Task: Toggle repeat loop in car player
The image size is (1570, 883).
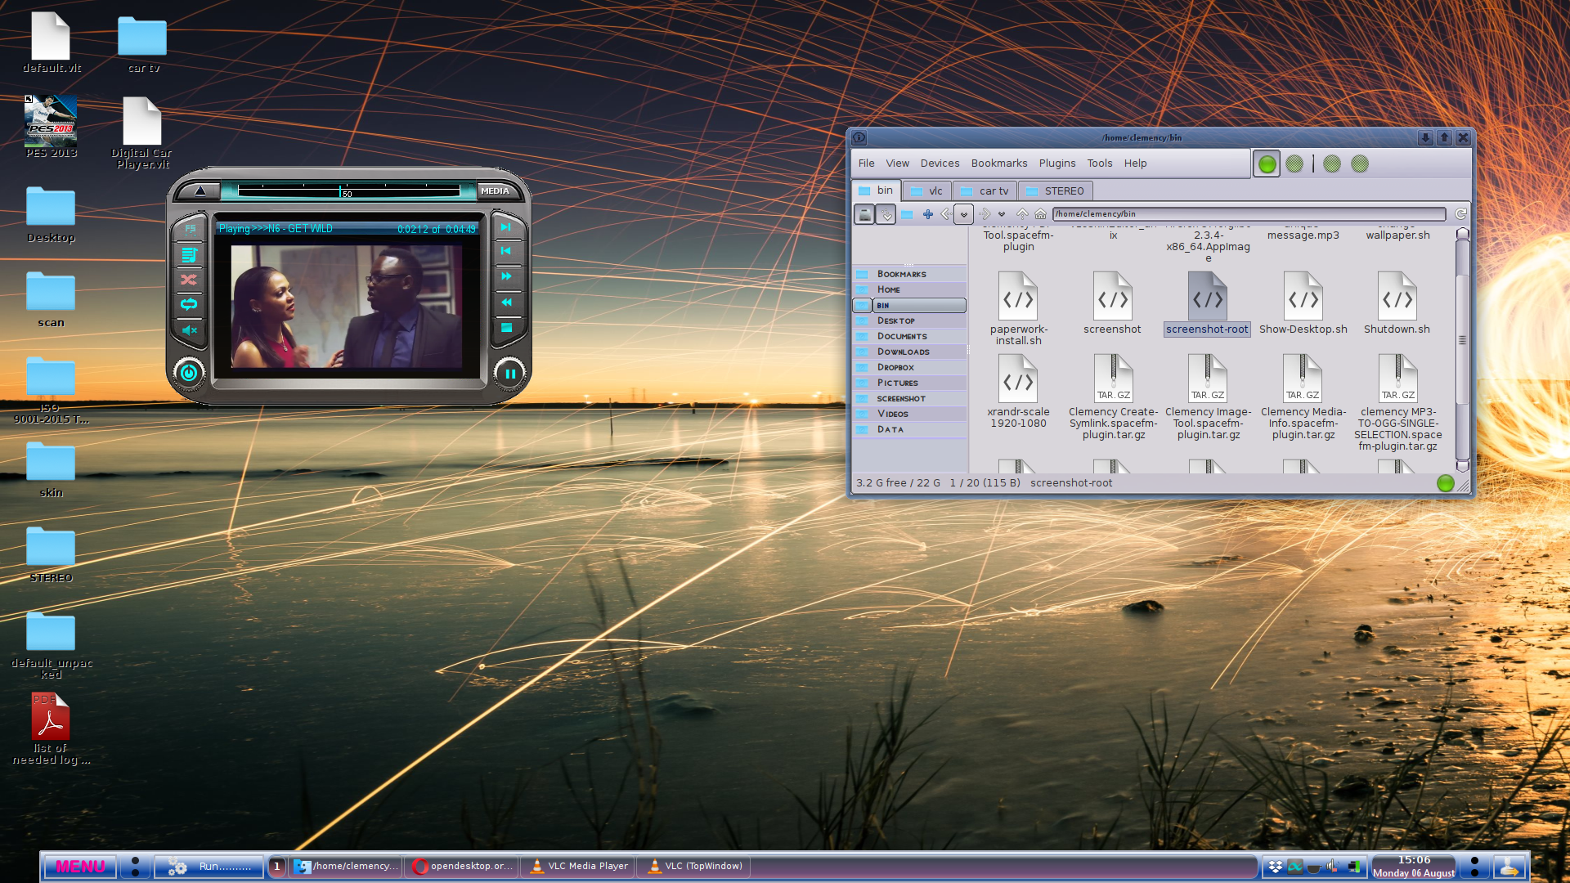Action: coord(189,304)
